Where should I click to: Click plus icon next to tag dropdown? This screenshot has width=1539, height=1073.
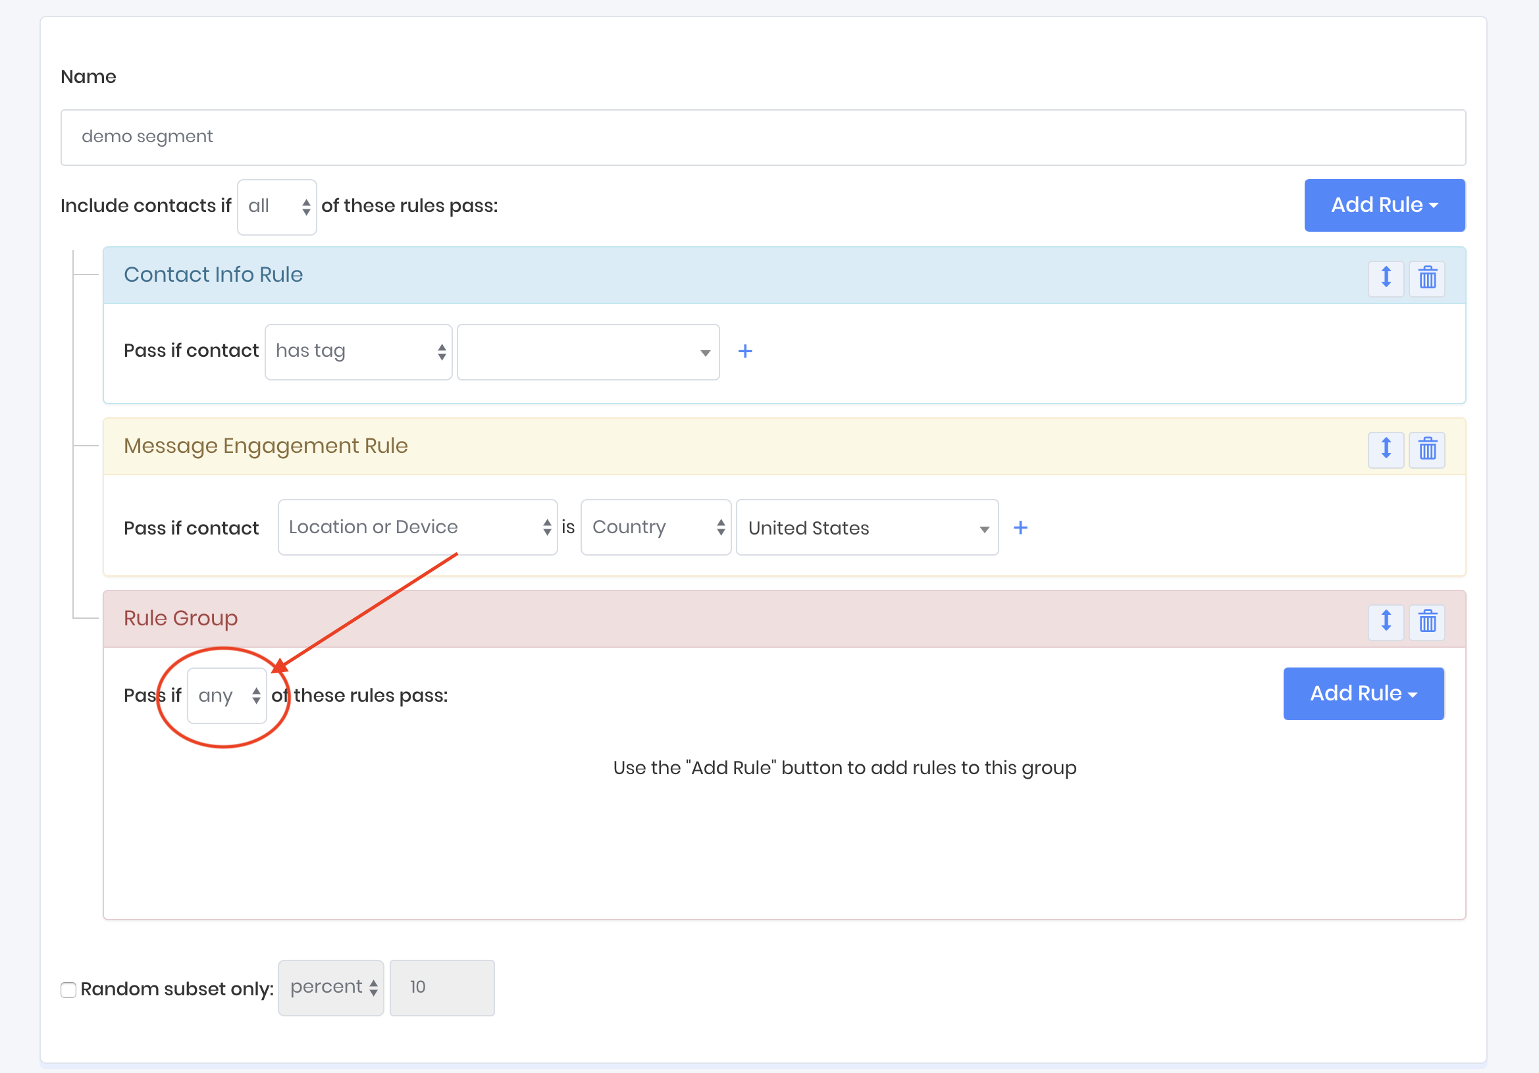tap(744, 351)
